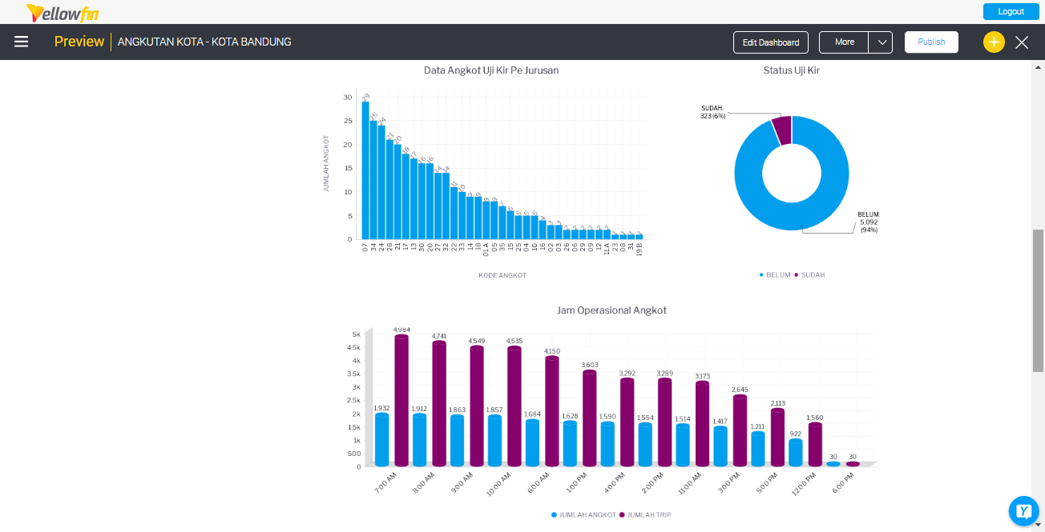Toggle JUMLAH TRIP legend series

pos(645,514)
